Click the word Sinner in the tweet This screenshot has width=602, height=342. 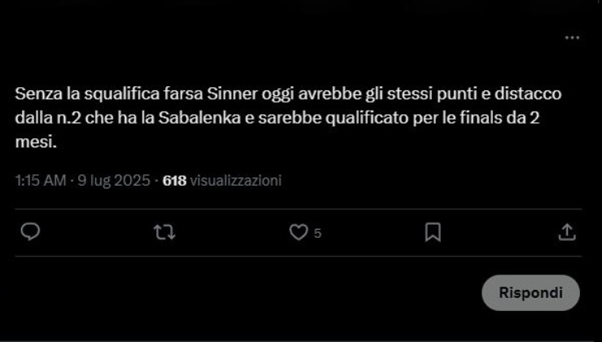pyautogui.click(x=233, y=94)
